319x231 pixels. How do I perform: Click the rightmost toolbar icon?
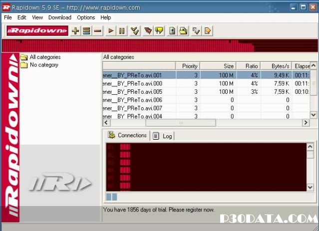click(208, 31)
